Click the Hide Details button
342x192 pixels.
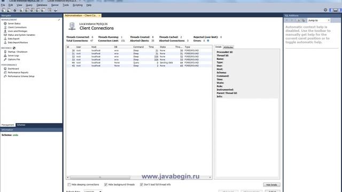point(271,185)
